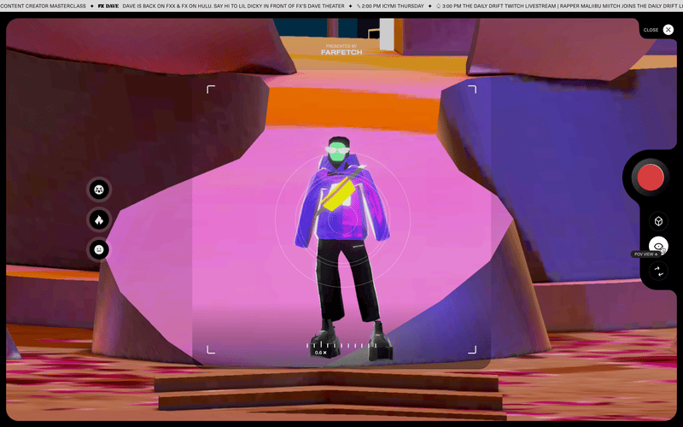
Task: Click the CLOSE text label
Action: 651,30
